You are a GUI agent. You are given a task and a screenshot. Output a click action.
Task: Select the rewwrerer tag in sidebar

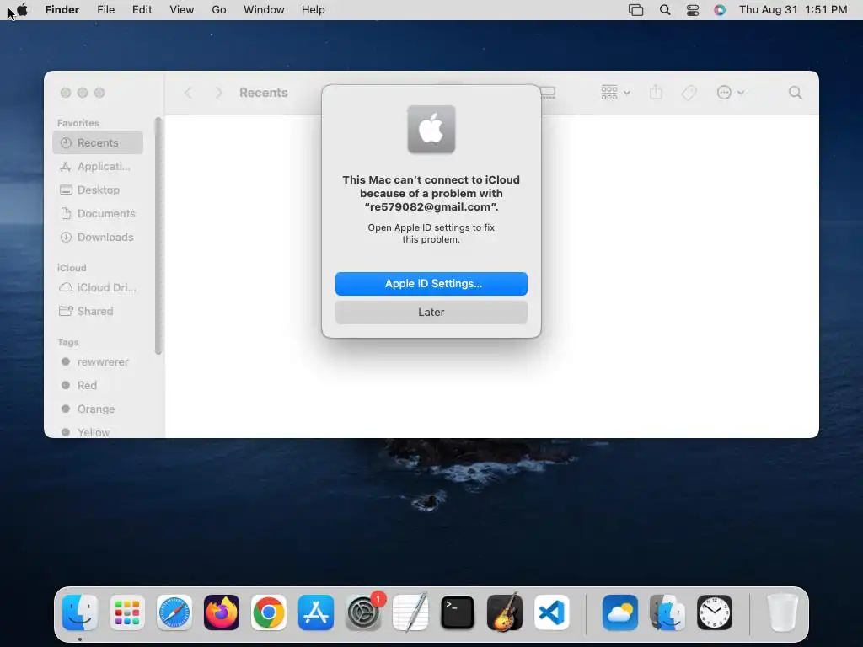tap(98, 361)
